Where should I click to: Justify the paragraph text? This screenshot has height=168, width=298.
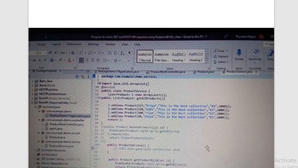[98, 60]
